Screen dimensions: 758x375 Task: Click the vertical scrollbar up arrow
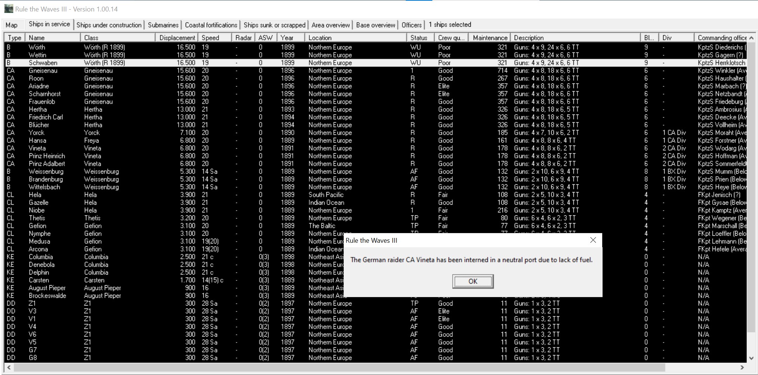[x=751, y=38]
